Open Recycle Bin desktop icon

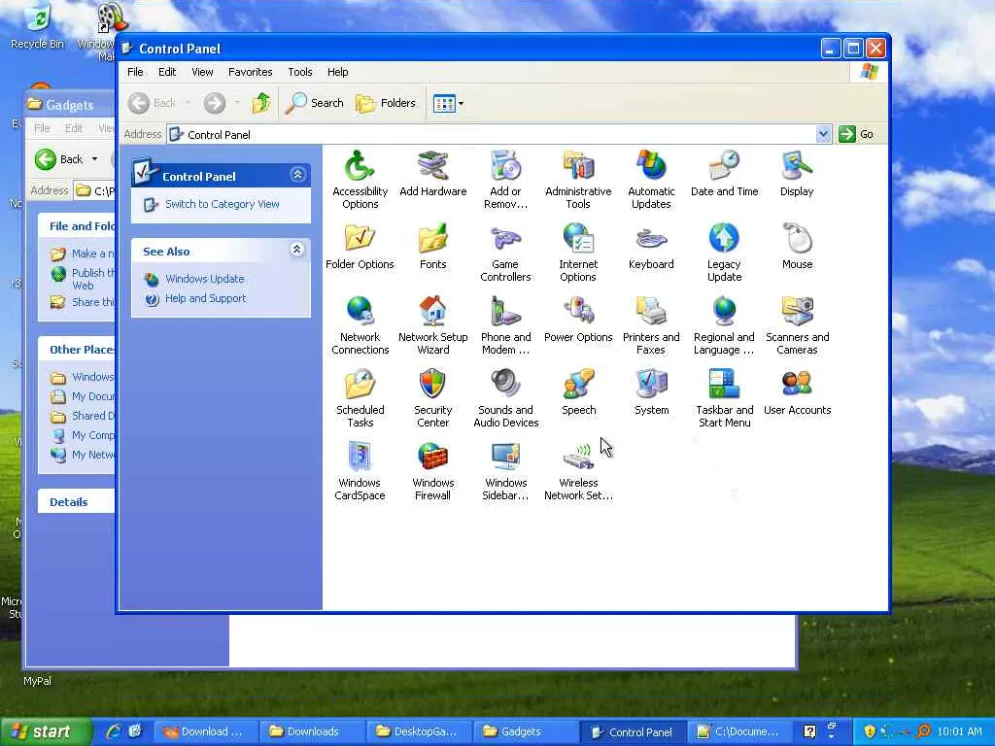click(x=38, y=26)
